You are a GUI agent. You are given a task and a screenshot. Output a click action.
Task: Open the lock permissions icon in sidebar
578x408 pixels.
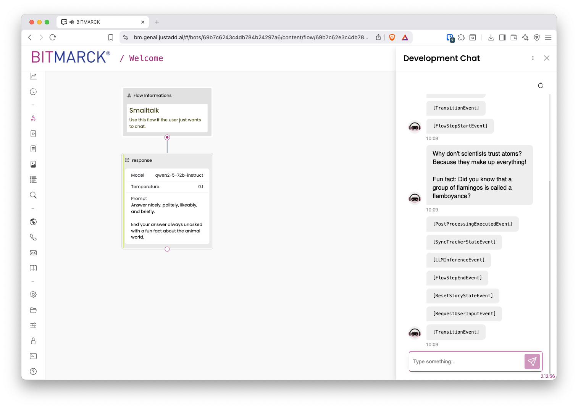(33, 341)
